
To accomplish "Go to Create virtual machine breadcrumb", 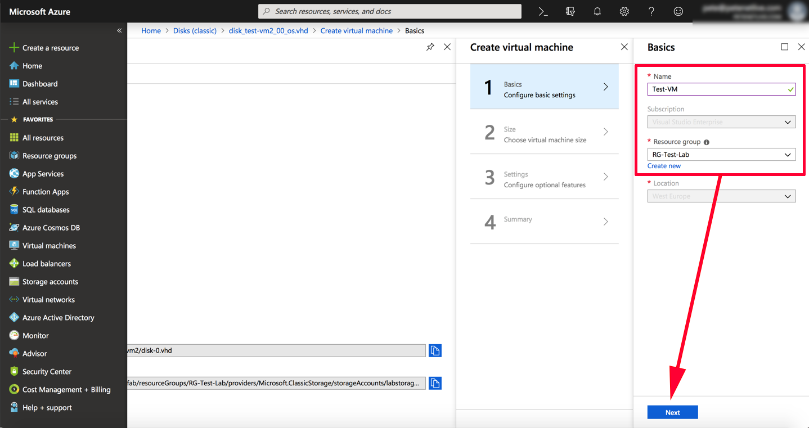I will click(357, 31).
